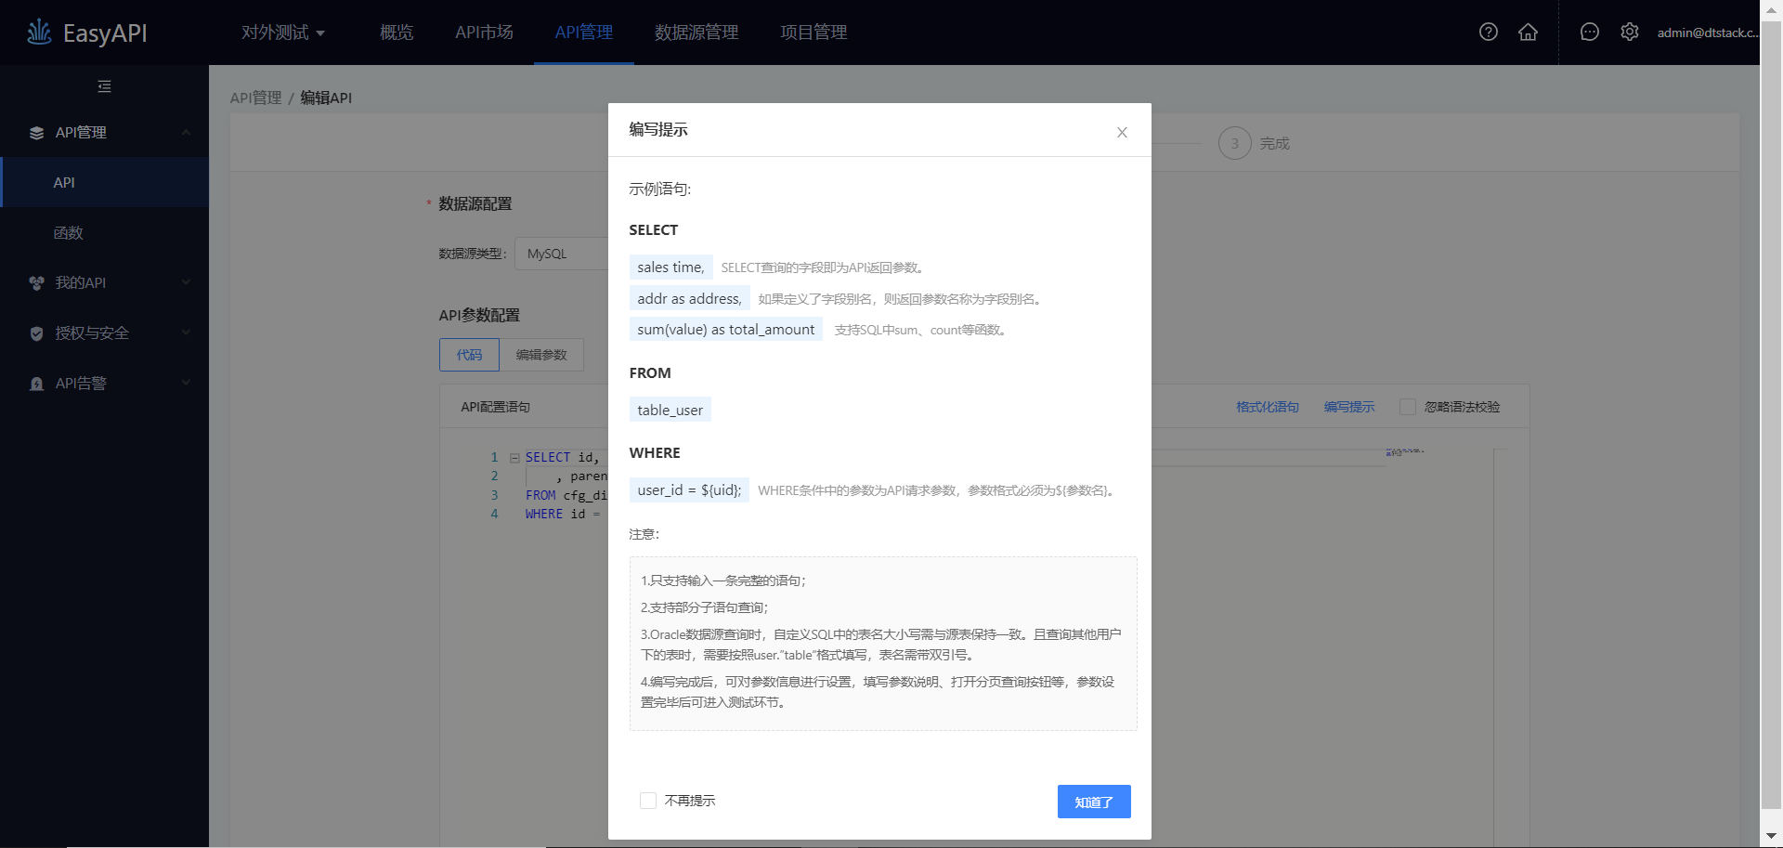Enable 忽略语法校验 checkbox
This screenshot has height=848, width=1783.
pyautogui.click(x=1408, y=407)
